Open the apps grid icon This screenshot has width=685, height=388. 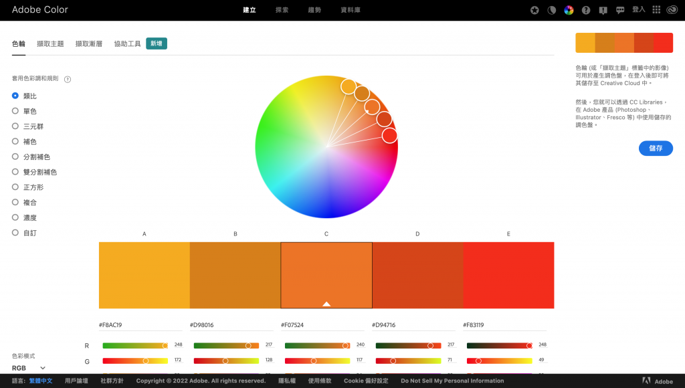(656, 9)
